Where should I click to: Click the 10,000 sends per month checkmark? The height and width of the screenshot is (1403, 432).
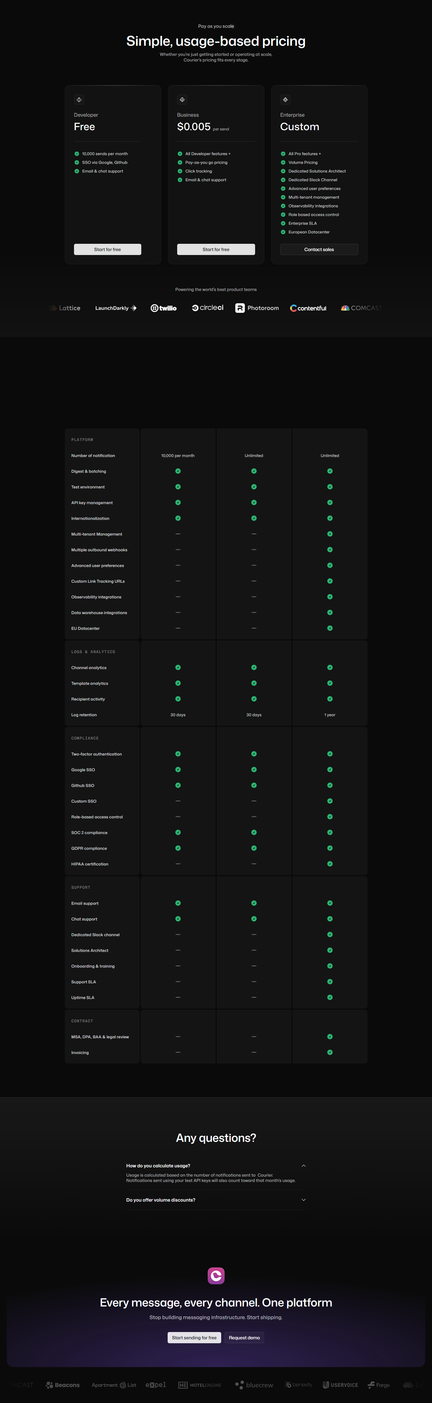pos(77,153)
